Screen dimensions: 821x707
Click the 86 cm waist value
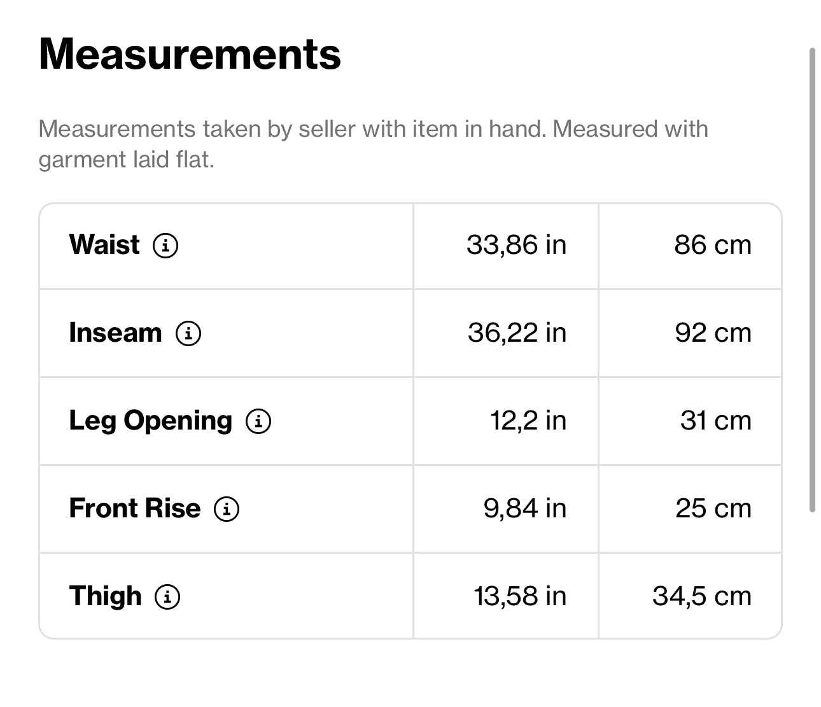click(713, 245)
